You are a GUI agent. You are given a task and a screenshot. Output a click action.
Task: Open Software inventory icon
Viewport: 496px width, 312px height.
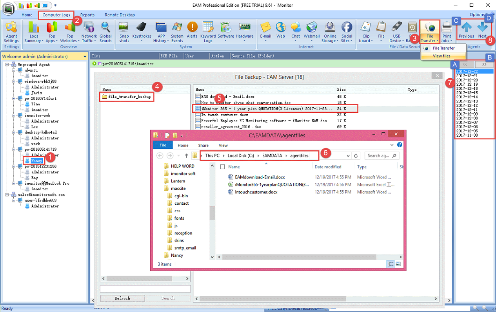(x=226, y=32)
